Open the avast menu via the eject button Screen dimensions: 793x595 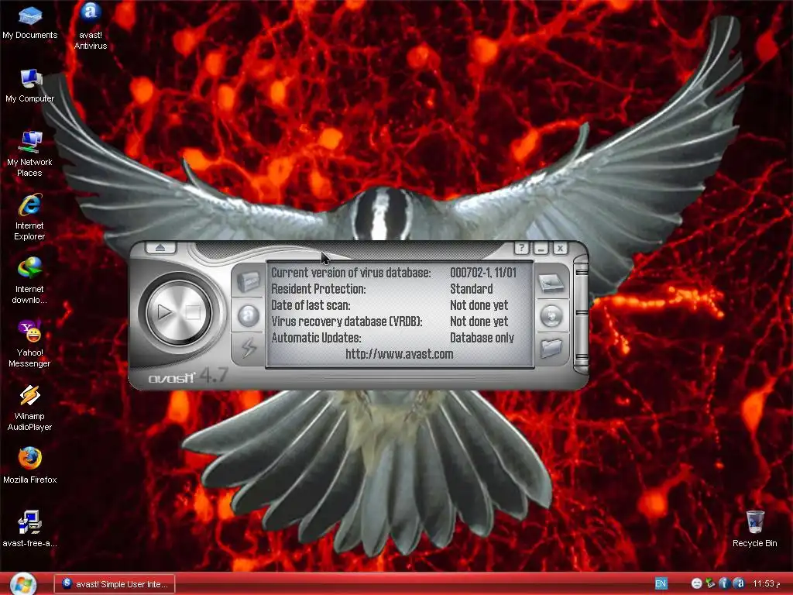coord(160,247)
